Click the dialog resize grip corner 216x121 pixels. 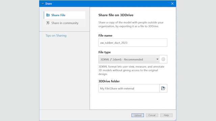point(175,120)
